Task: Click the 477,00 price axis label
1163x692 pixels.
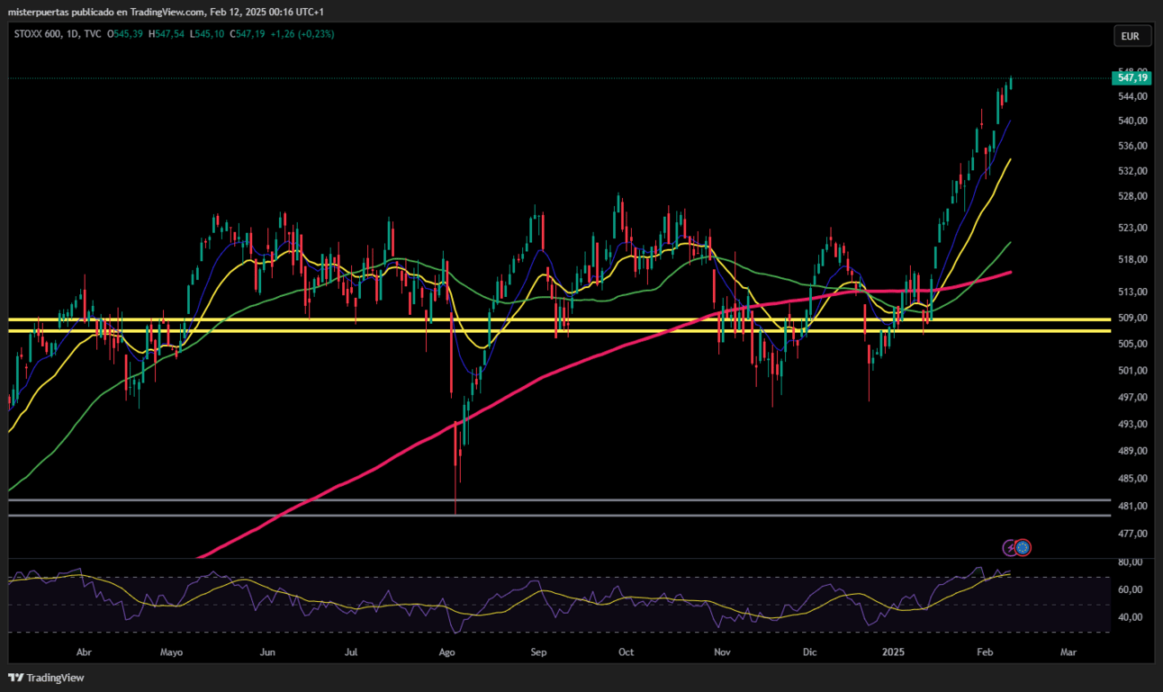Action: click(1132, 534)
